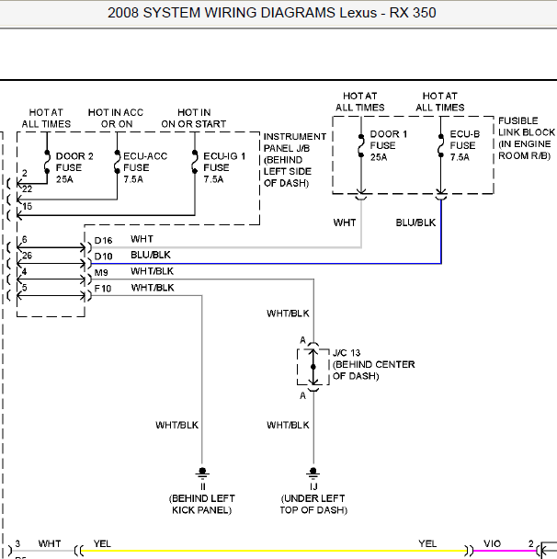The height and width of the screenshot is (559, 557).
Task: Click the WHT/BLK label above ground II
Action: click(x=177, y=425)
